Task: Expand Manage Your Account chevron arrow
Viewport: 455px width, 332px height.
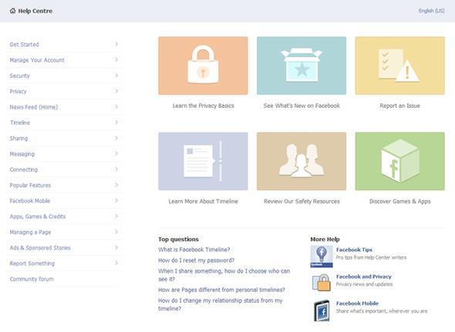Action: click(x=116, y=60)
